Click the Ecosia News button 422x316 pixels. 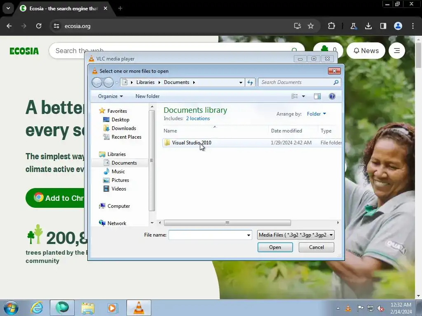[x=366, y=51]
